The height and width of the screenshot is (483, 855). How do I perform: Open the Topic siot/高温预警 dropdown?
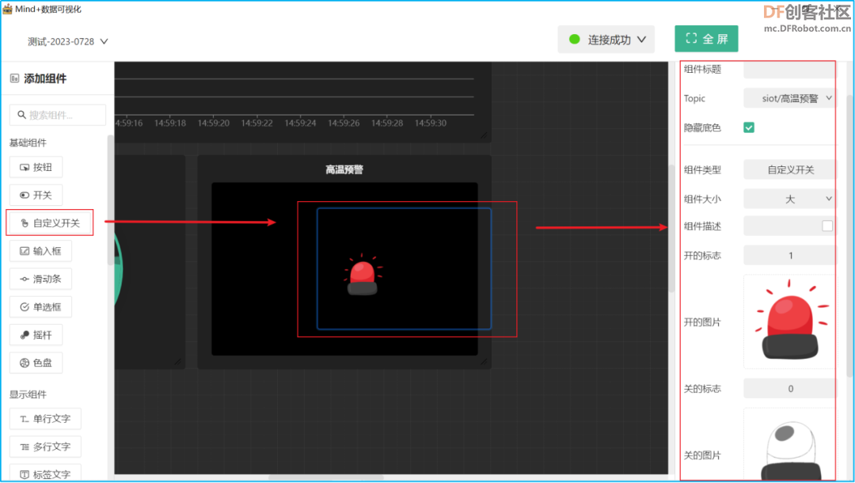click(789, 98)
